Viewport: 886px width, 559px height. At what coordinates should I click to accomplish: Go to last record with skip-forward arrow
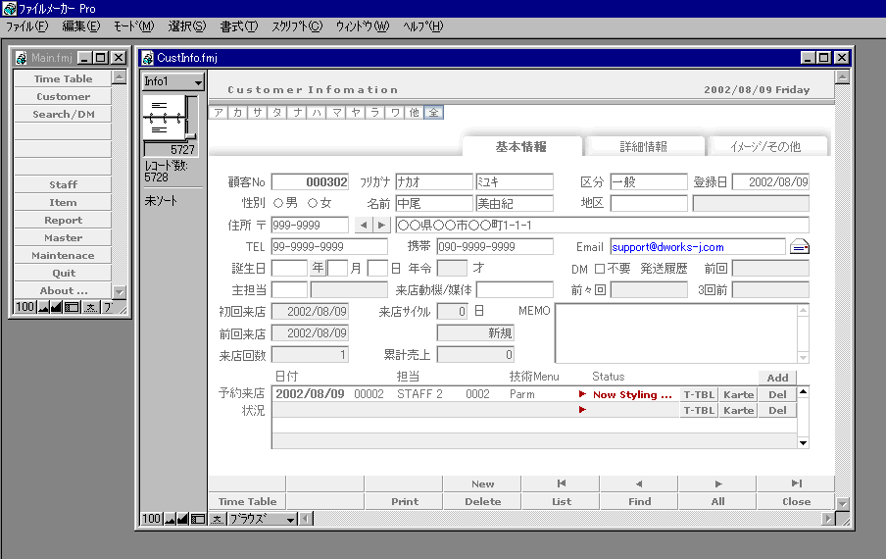[x=796, y=483]
